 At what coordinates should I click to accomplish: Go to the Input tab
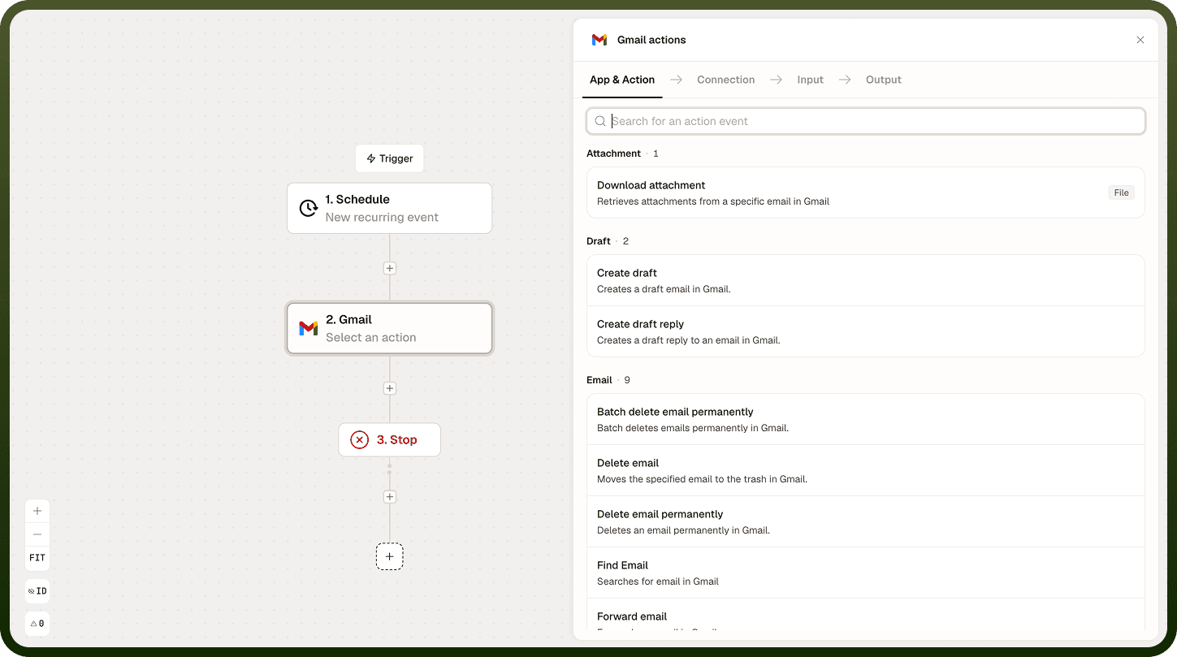[810, 80]
